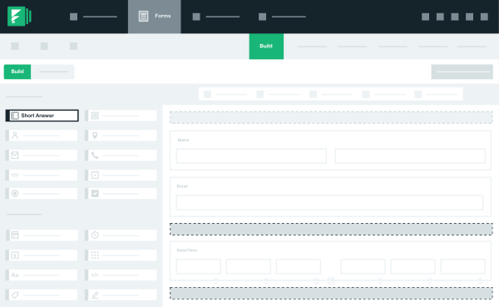
Task: Open the last Date/Time dropdown box
Action: pos(462,266)
